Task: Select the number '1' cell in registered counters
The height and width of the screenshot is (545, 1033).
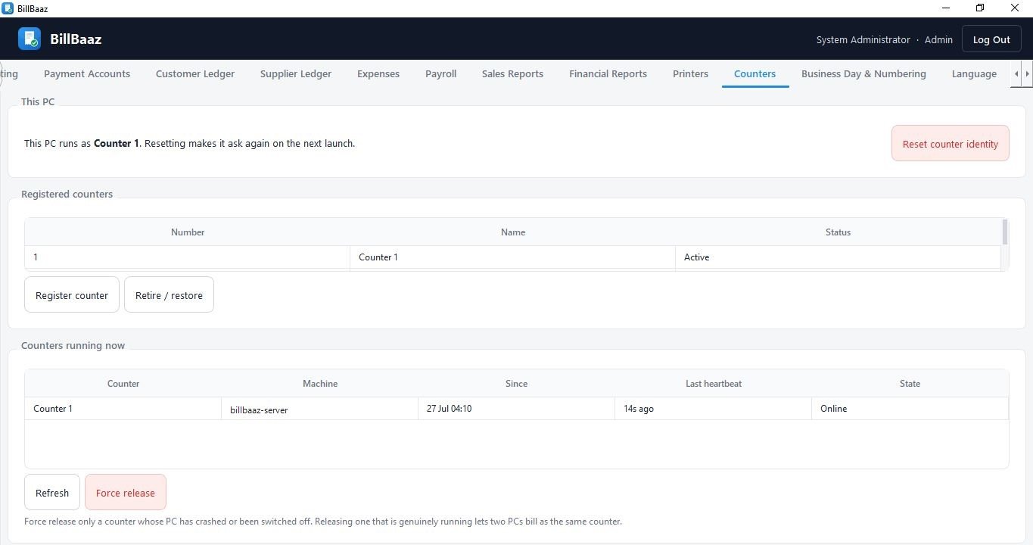Action: [x=188, y=257]
